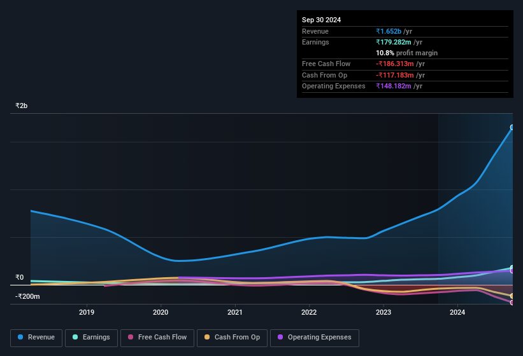The width and height of the screenshot is (523, 356).
Task: Toggle the Revenue legend button
Action: [x=36, y=338]
